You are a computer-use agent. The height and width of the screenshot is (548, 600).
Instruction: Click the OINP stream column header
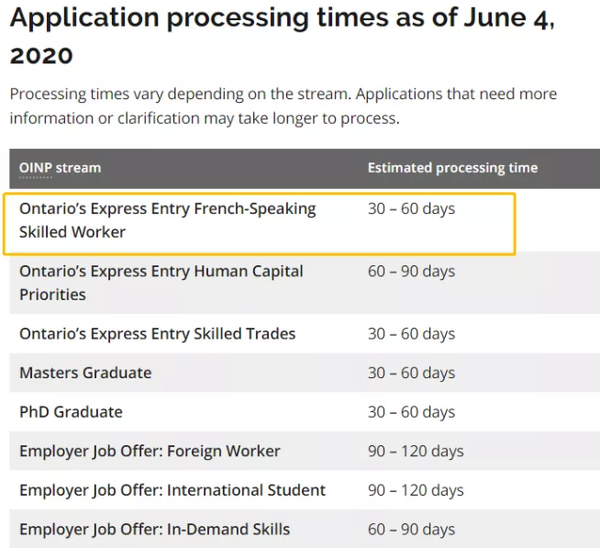60,168
